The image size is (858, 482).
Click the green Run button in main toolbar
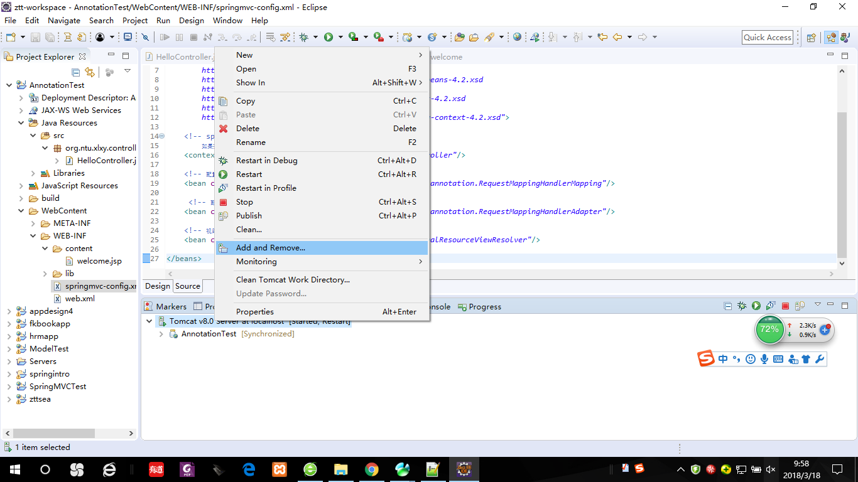(328, 37)
